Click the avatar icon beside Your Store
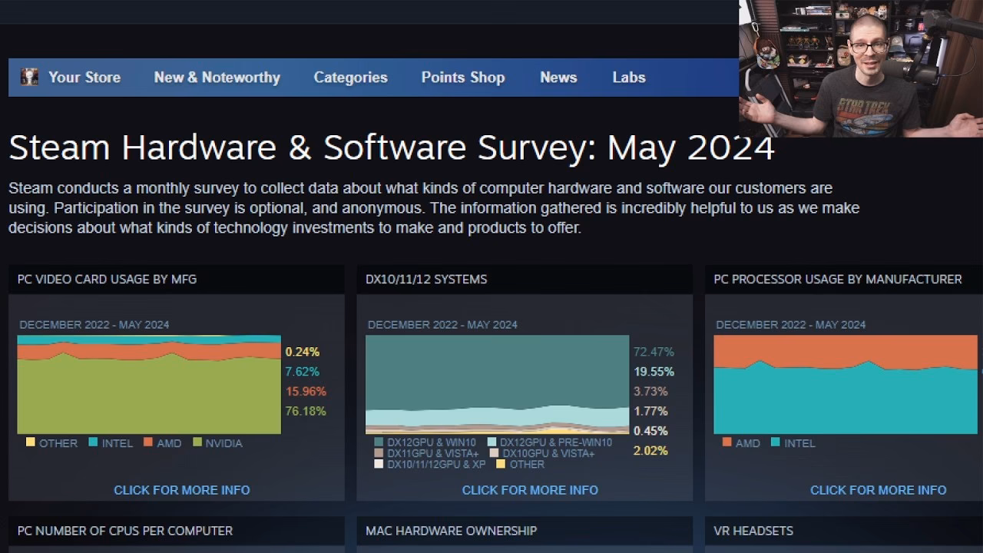The height and width of the screenshot is (553, 983). pos(29,77)
